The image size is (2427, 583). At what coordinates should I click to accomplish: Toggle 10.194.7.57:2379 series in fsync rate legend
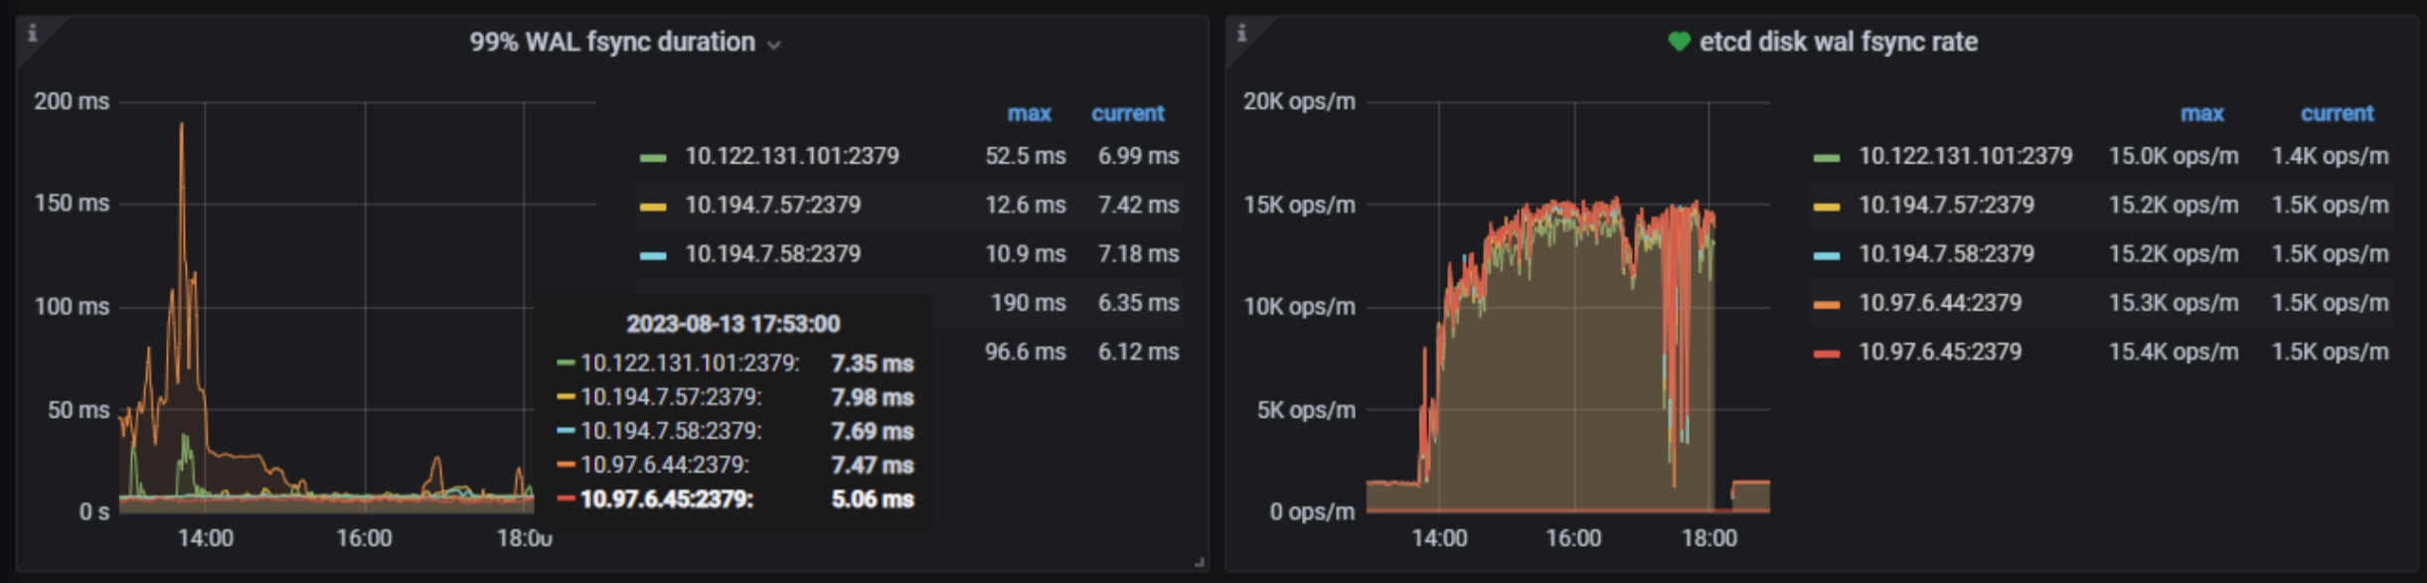pos(1947,205)
